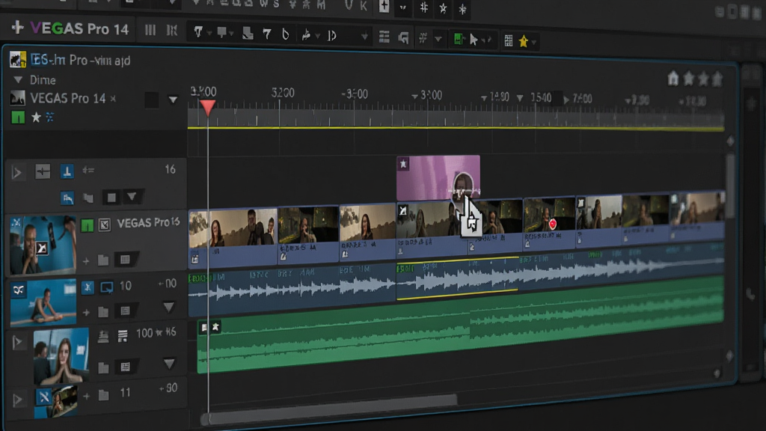The width and height of the screenshot is (766, 431).
Task: Close the VEGAS Pro 14 tab using its x
Action: click(114, 99)
